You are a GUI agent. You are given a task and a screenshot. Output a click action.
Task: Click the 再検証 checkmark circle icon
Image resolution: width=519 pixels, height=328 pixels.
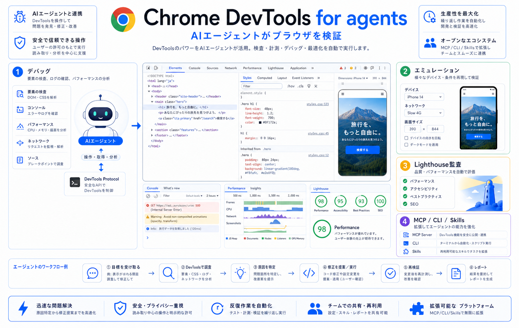[x=390, y=273]
